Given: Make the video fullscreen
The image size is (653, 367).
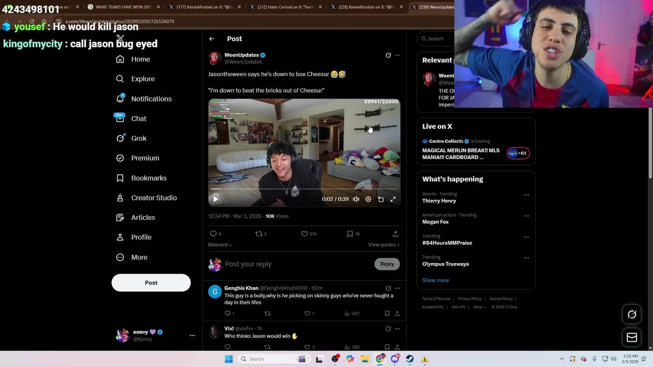Looking at the screenshot, I should 393,199.
